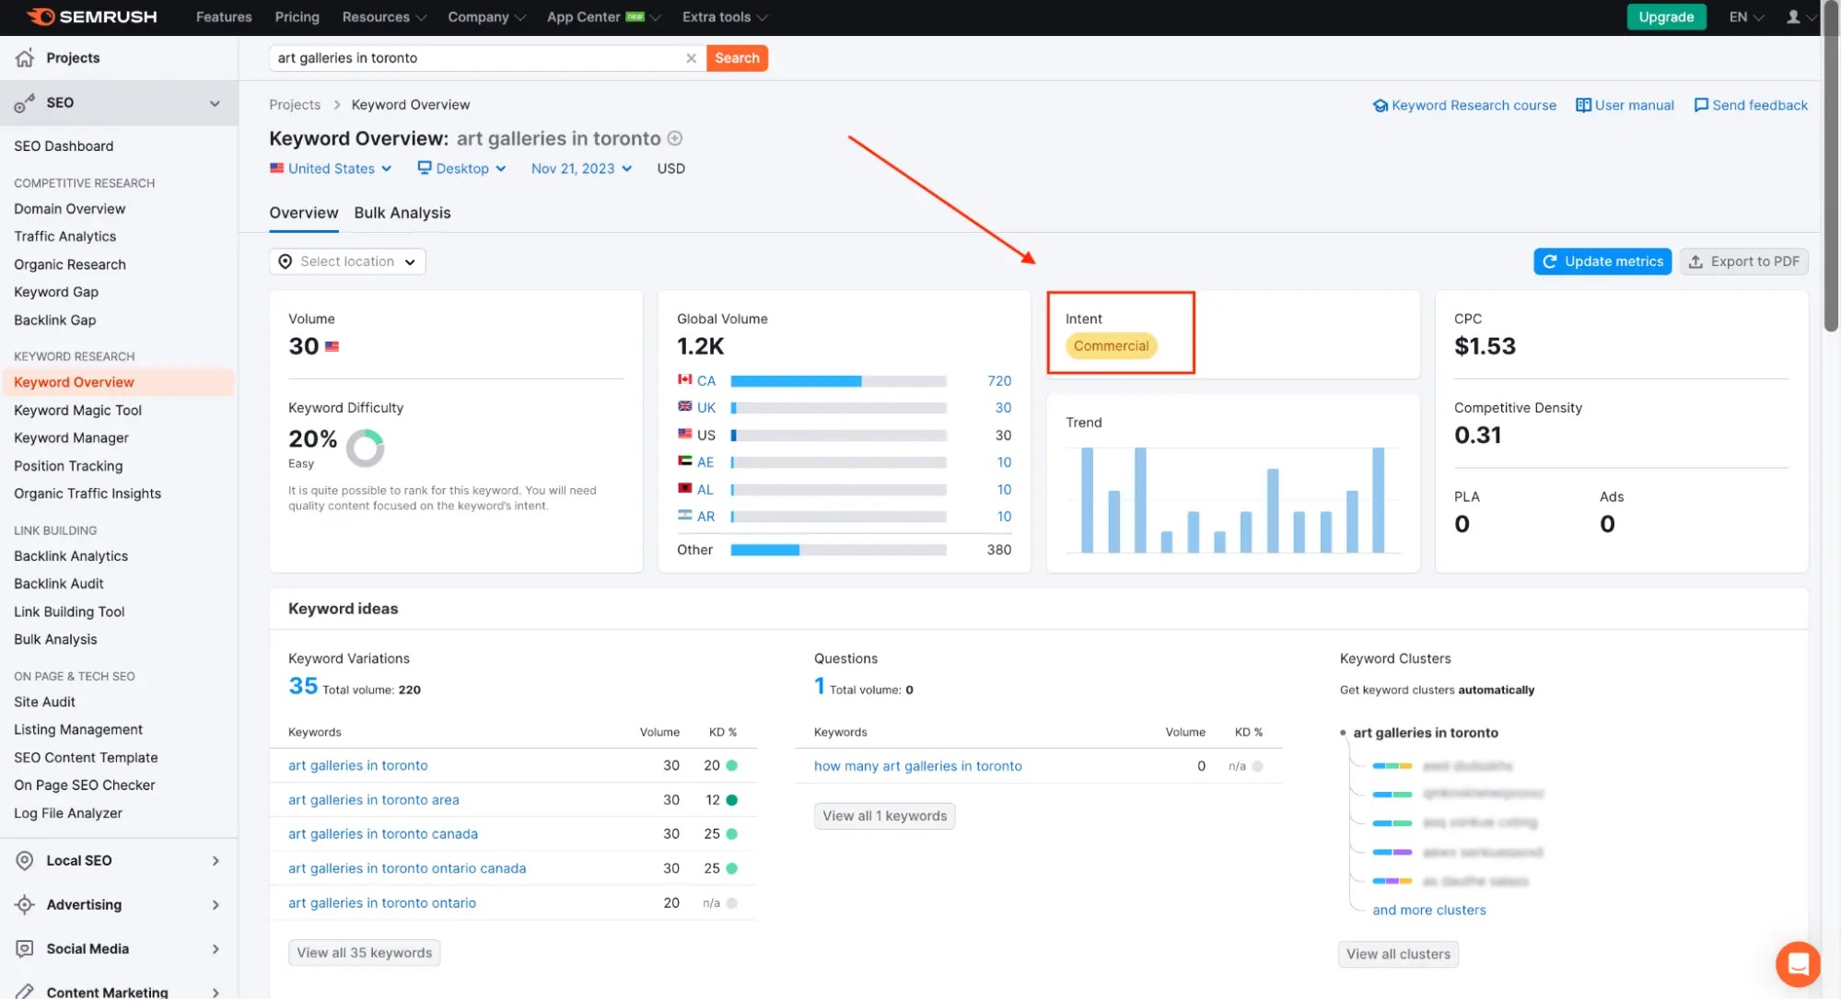Screen dimensions: 1841x1000
Task: Open the orange chat support bubble
Action: click(x=1798, y=964)
